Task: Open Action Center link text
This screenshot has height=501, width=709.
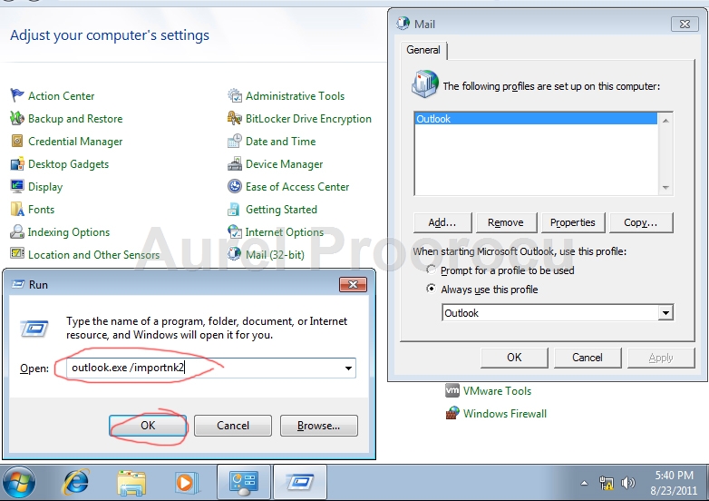Action: [x=61, y=96]
